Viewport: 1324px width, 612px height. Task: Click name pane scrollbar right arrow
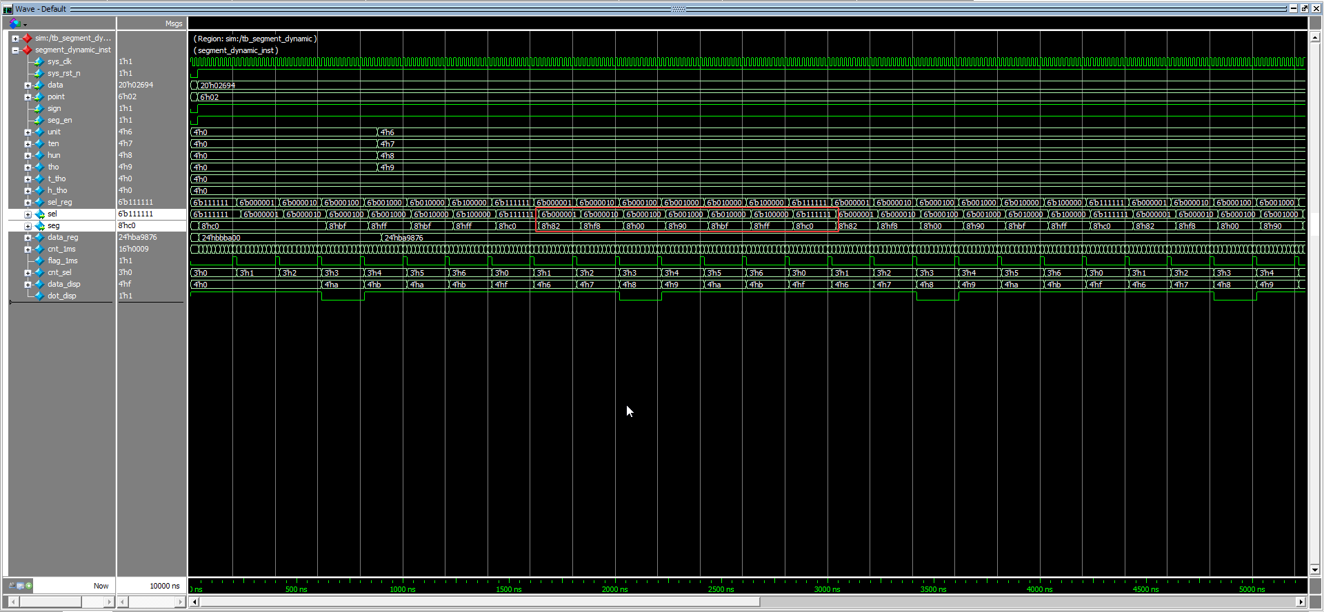[109, 602]
